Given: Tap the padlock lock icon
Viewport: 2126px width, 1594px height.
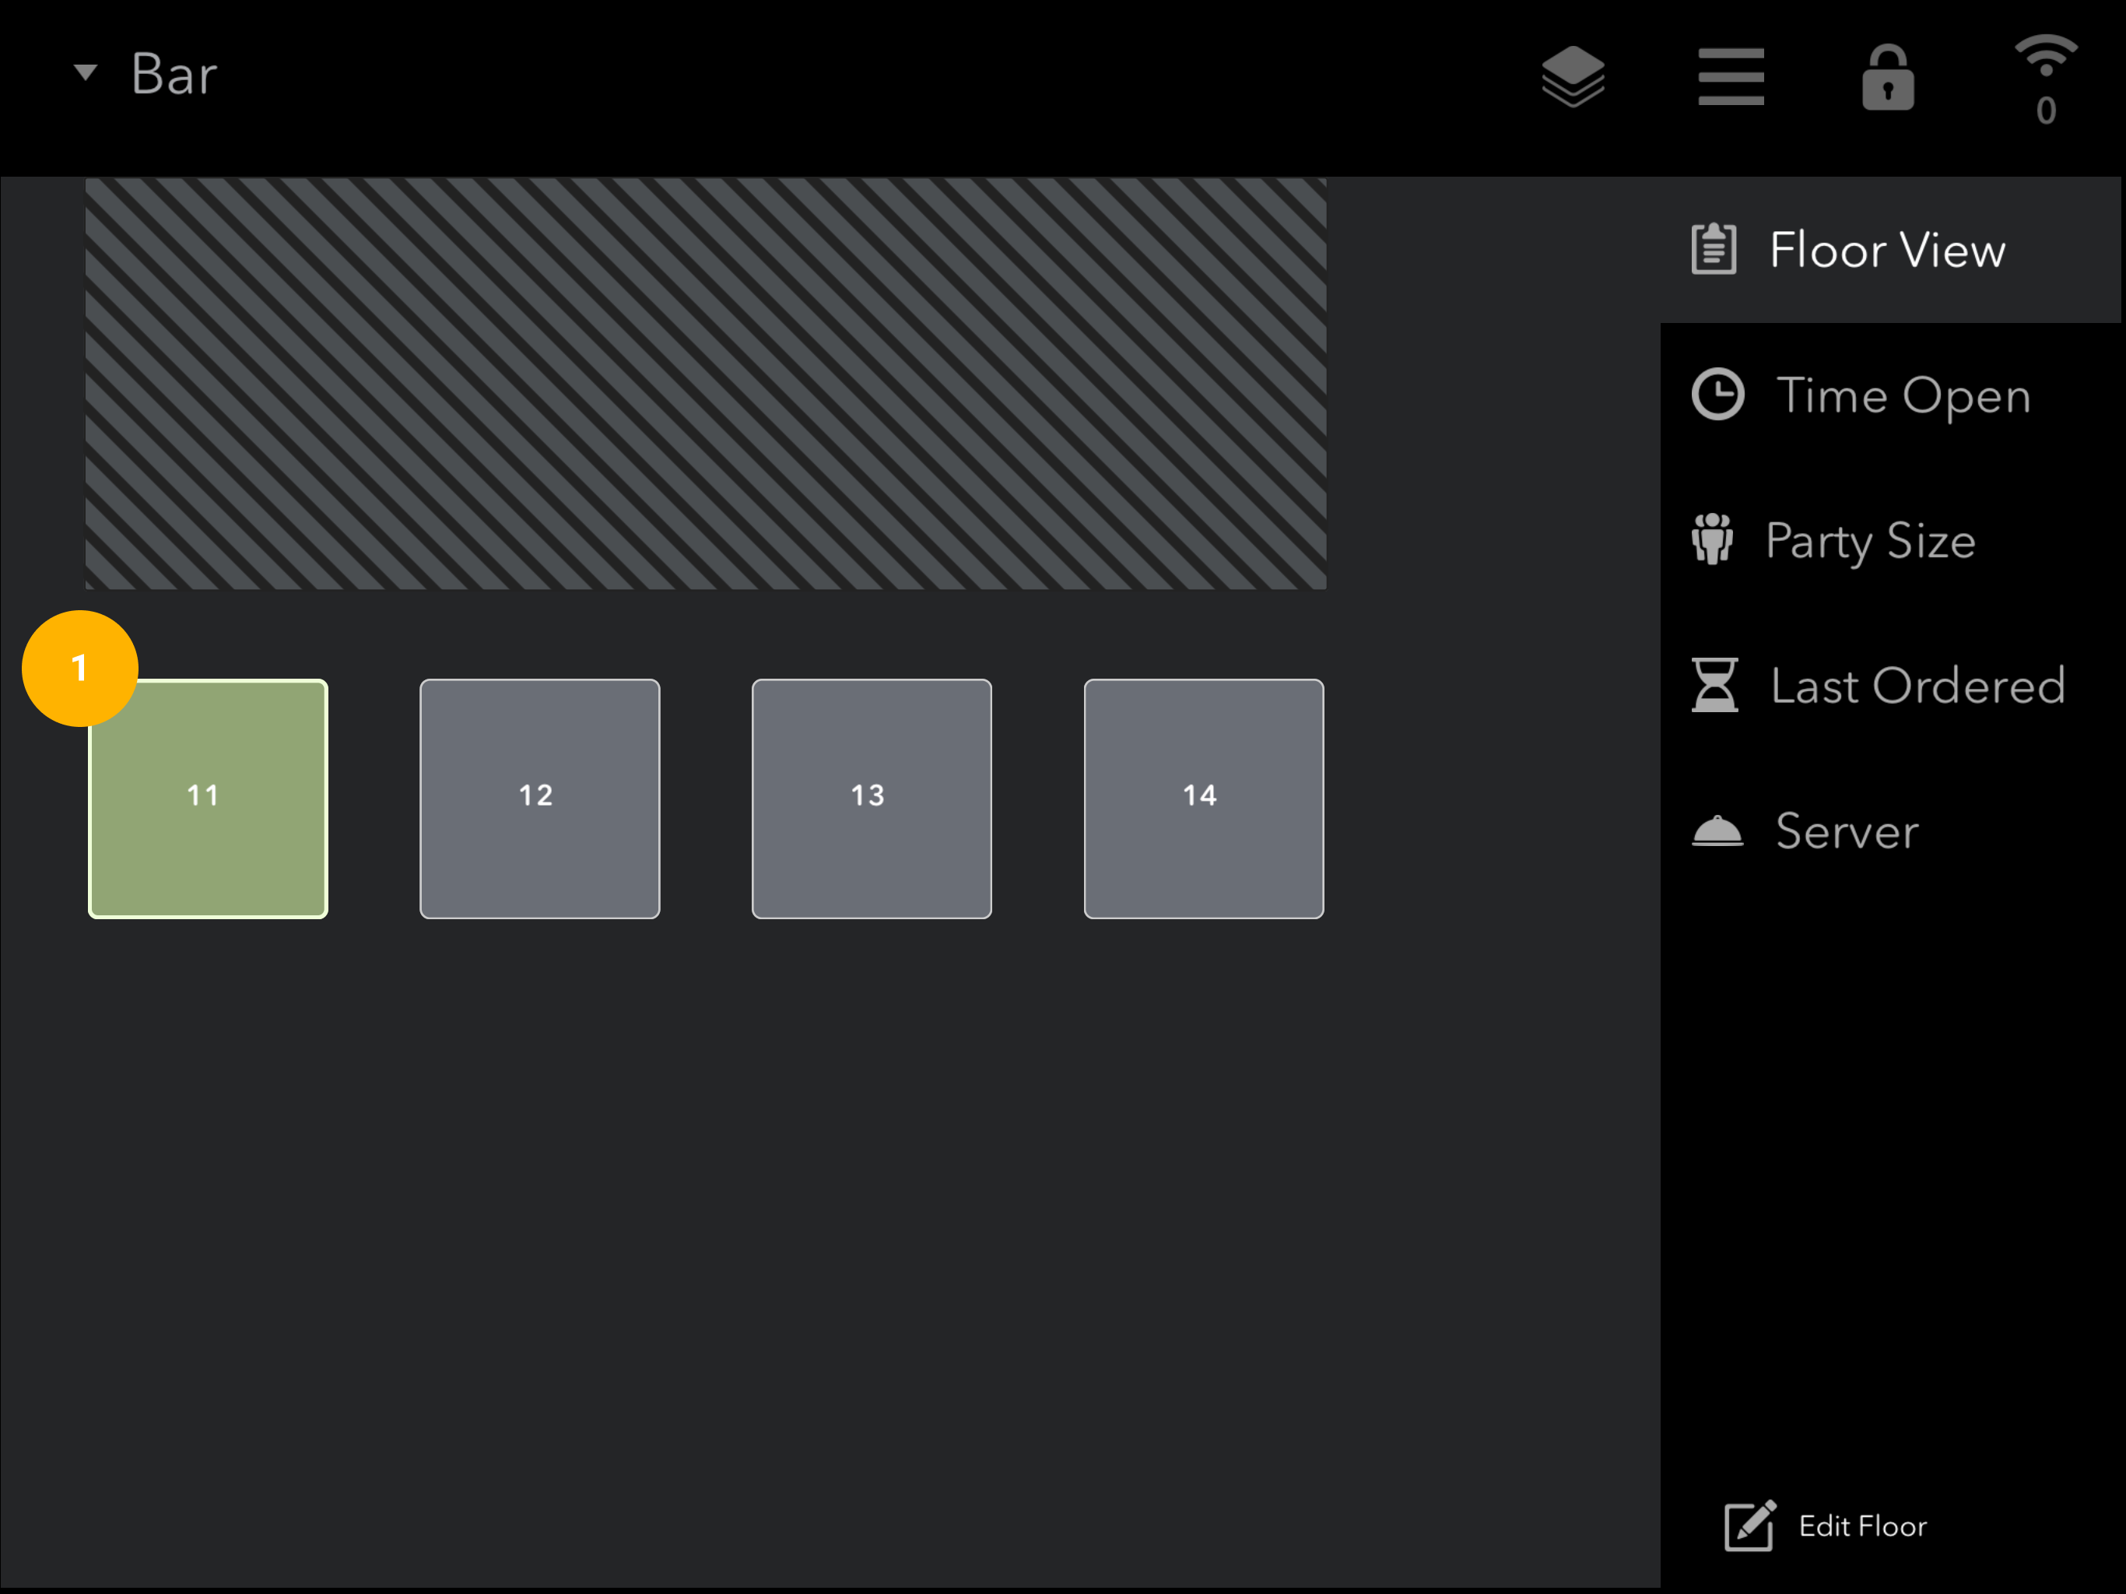Looking at the screenshot, I should tap(1888, 77).
